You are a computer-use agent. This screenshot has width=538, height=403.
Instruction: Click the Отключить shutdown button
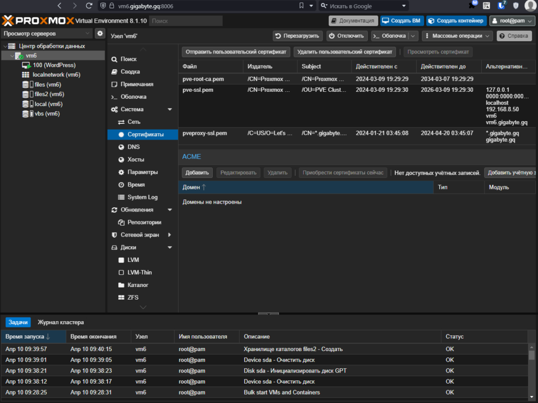pos(346,36)
